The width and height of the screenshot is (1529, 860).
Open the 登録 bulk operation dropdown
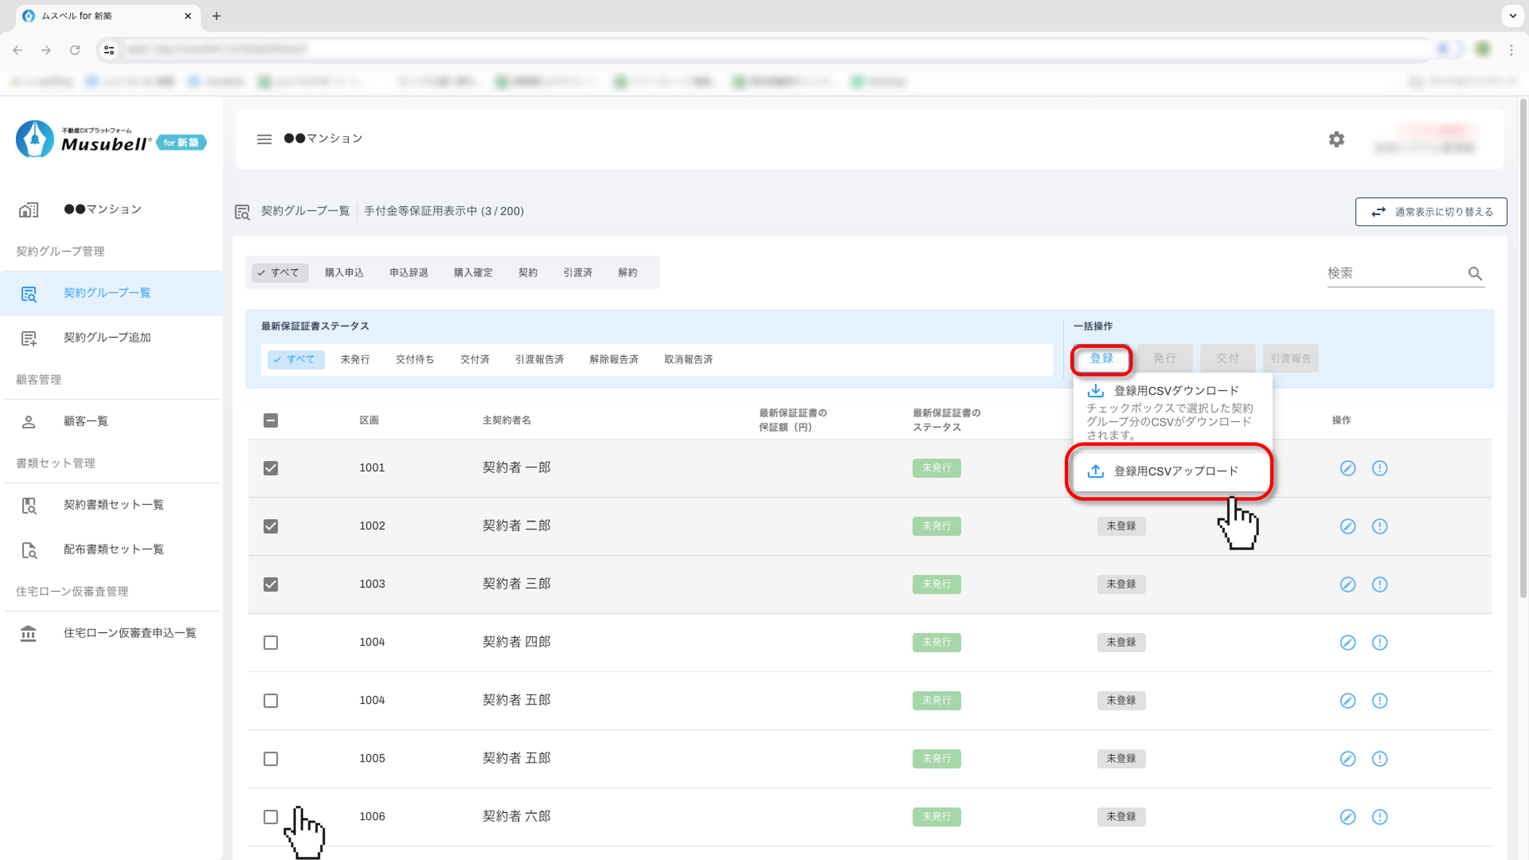[1101, 359]
